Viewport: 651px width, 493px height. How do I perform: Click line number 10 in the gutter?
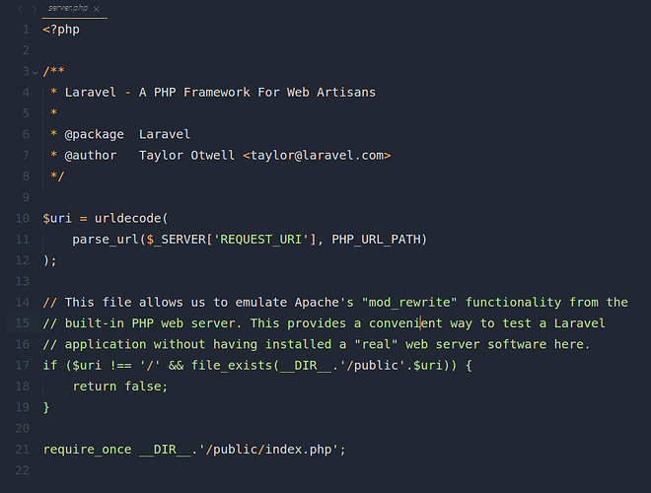(22, 218)
